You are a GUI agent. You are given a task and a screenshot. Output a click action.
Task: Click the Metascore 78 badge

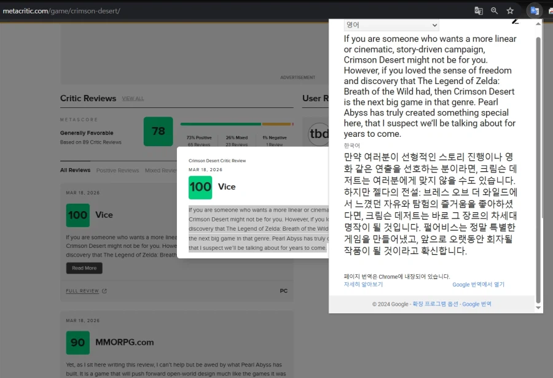[x=158, y=131]
